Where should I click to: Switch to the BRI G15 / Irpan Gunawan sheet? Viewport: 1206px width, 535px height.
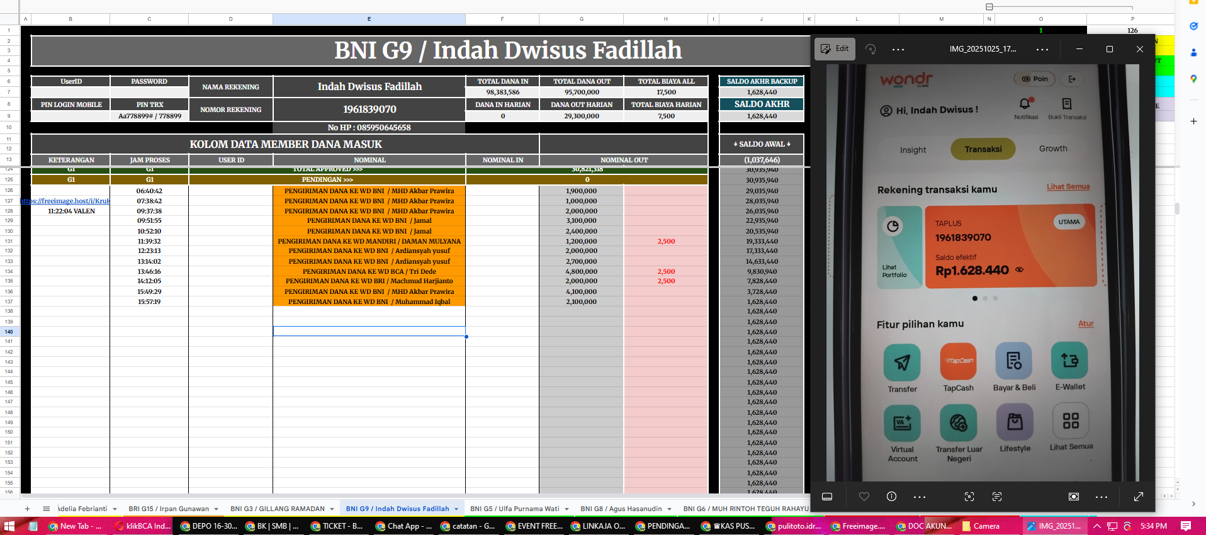[x=169, y=509]
